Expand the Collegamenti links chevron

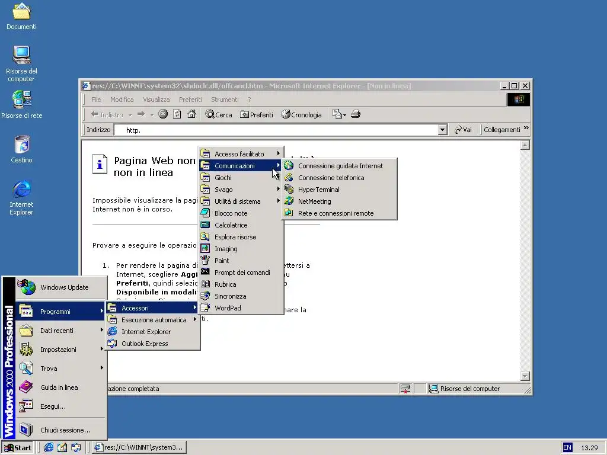(x=526, y=129)
